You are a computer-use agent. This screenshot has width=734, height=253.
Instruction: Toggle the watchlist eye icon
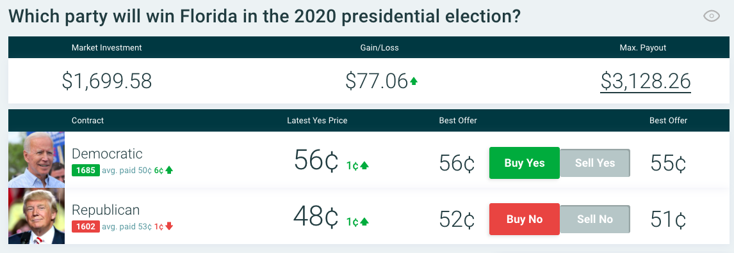(x=712, y=17)
